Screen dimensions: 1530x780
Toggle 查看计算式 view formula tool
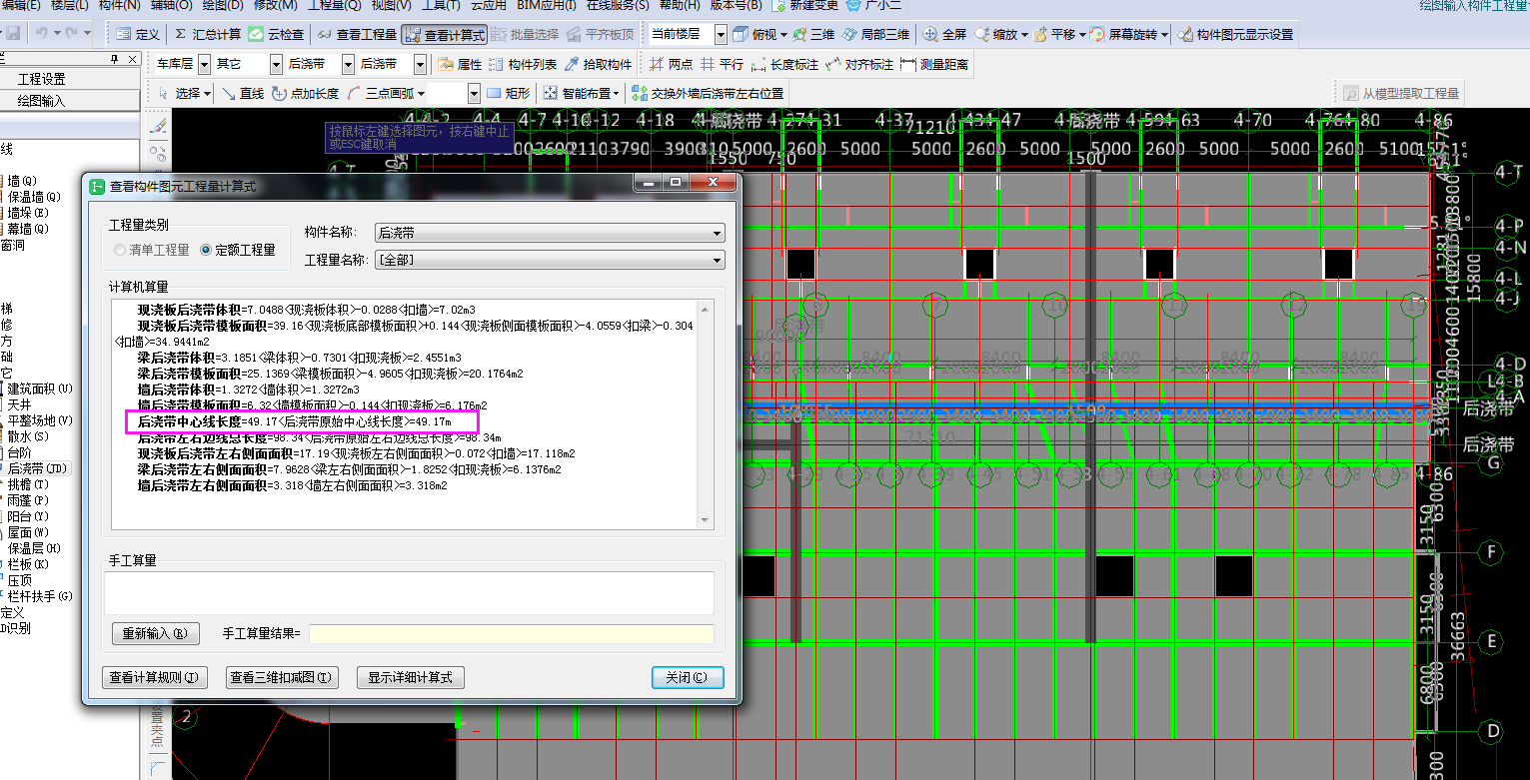[445, 35]
